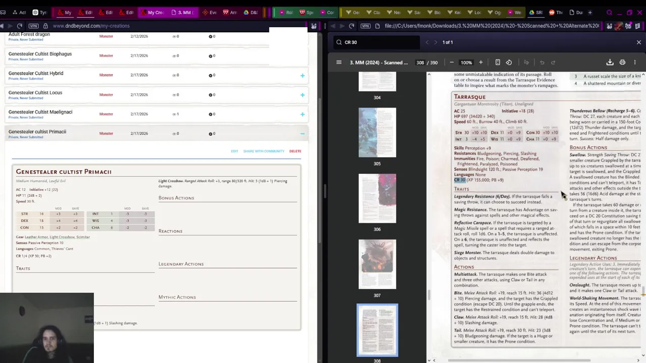Viewport: 646px width, 363px height.
Task: Go back in the PDF browser window
Action: [333, 26]
